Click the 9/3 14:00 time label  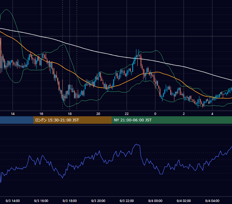[x=13, y=201]
